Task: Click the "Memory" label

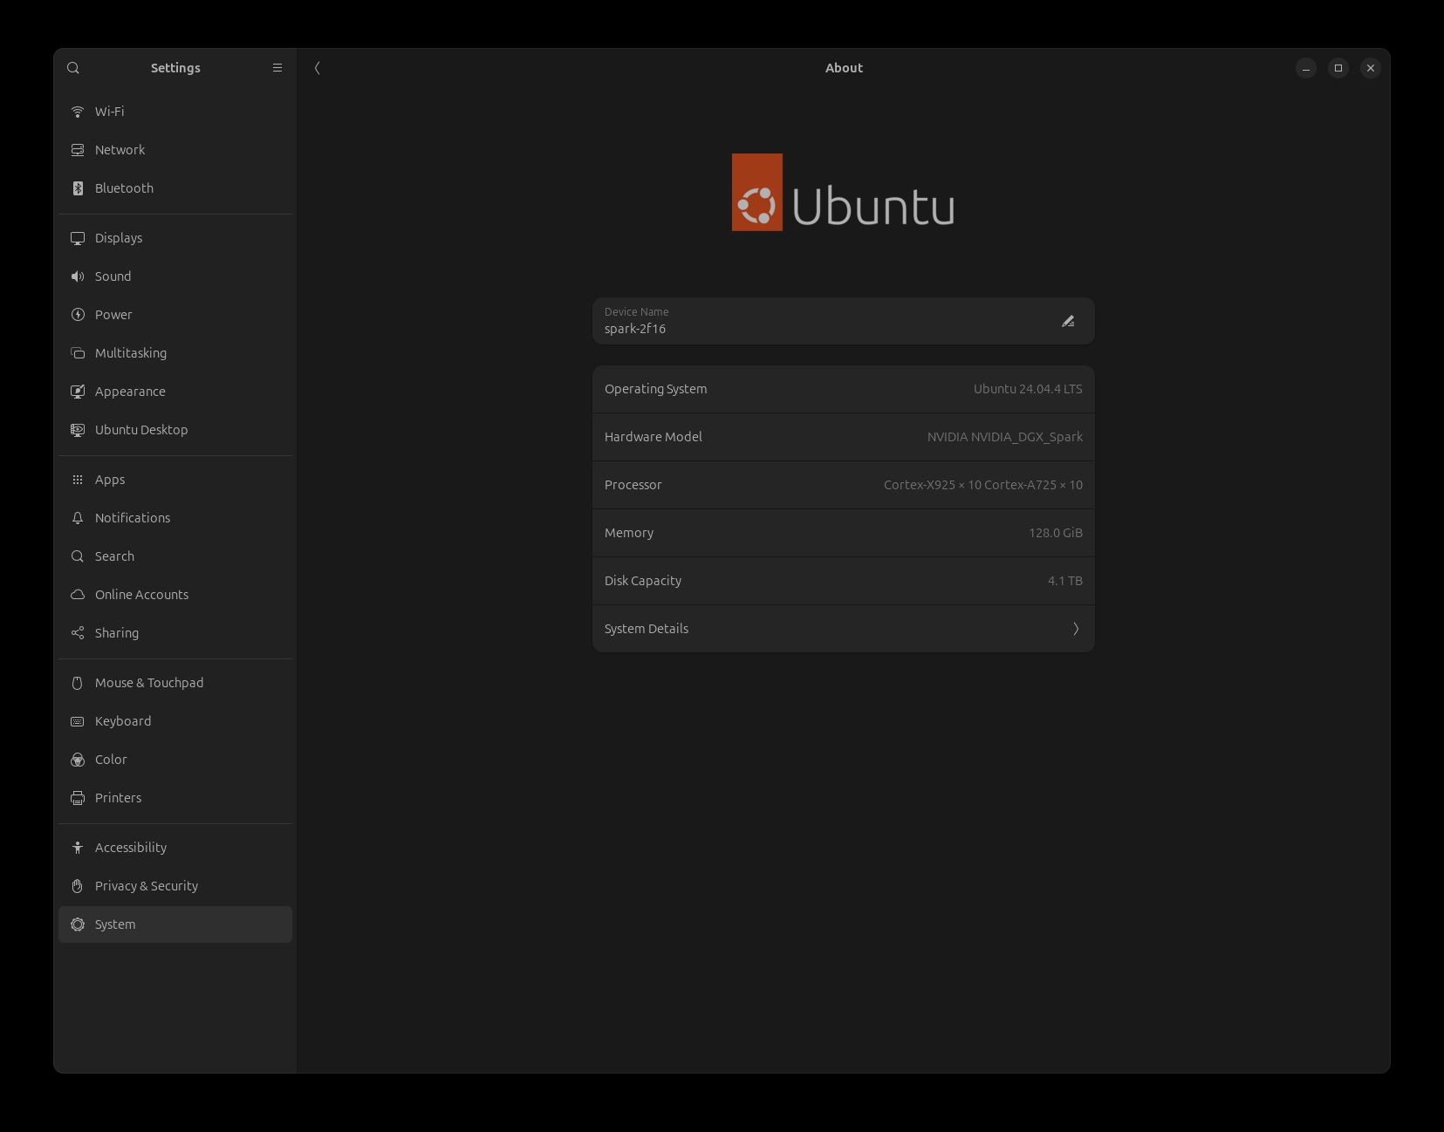Action: point(629,533)
